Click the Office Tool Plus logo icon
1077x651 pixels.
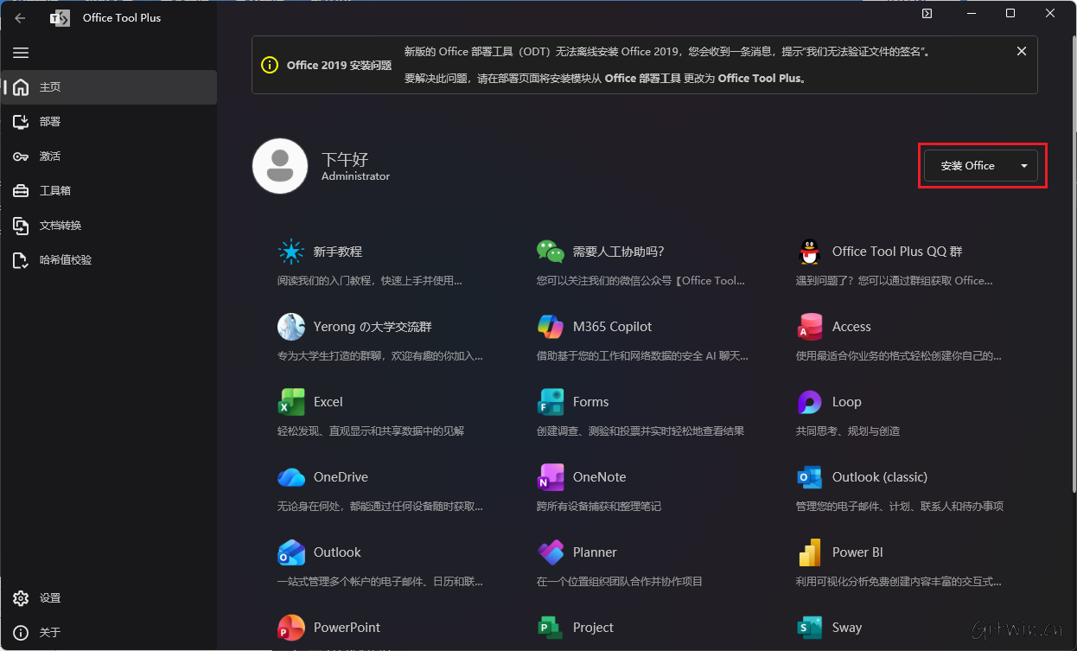click(60, 17)
